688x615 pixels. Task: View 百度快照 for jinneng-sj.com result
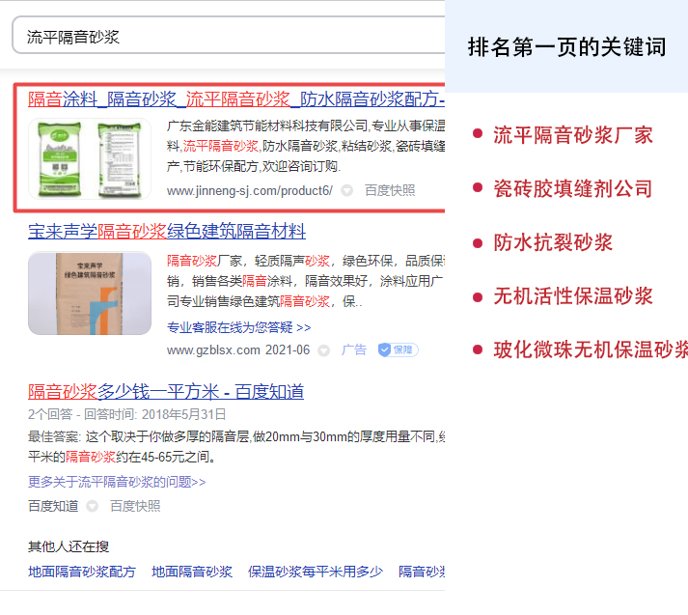(x=390, y=191)
